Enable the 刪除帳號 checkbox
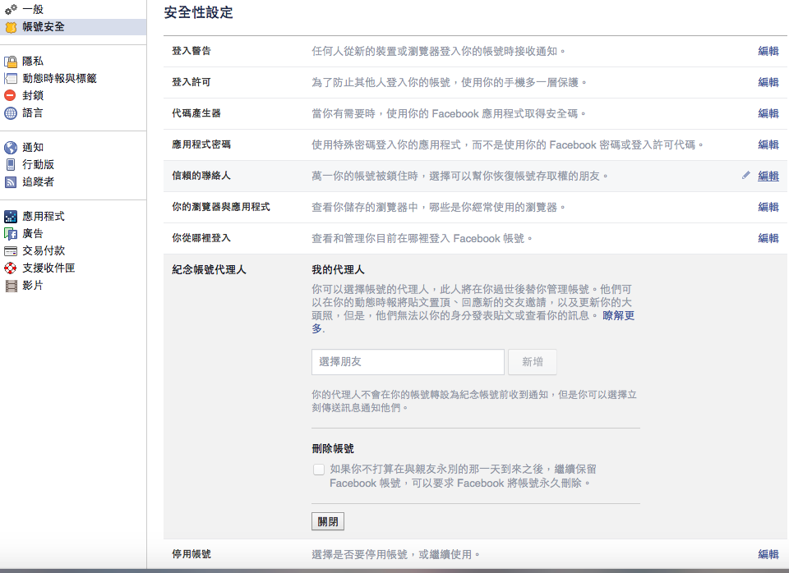Screen dimensions: 789x573 pos(319,470)
